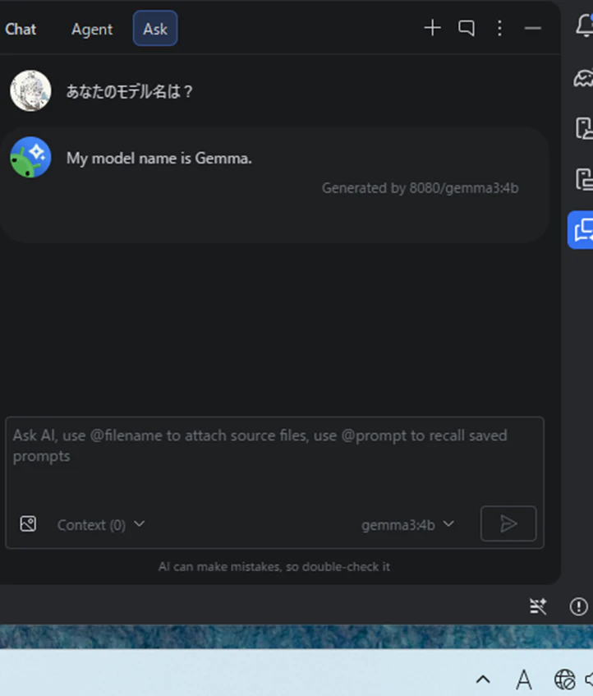593x696 pixels.
Task: Show hidden system tray icons chevron
Action: pos(483,679)
